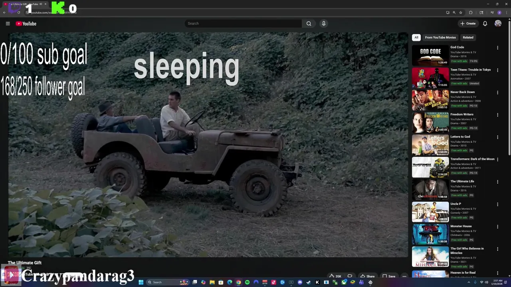Open Discord from the taskbar
511x287 pixels.
300,282
